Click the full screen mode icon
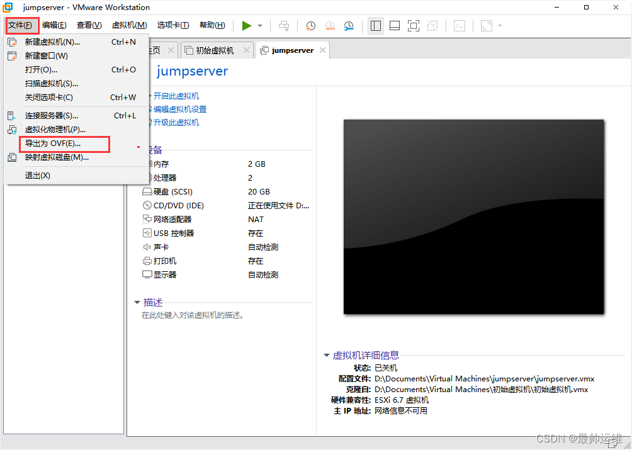Viewport: 632px width, 450px height. coord(413,26)
